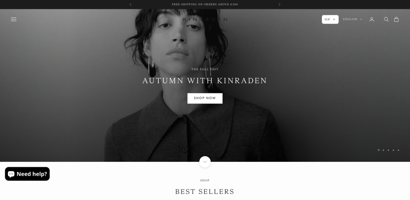Open the hamburger navigation menu

pos(14,19)
